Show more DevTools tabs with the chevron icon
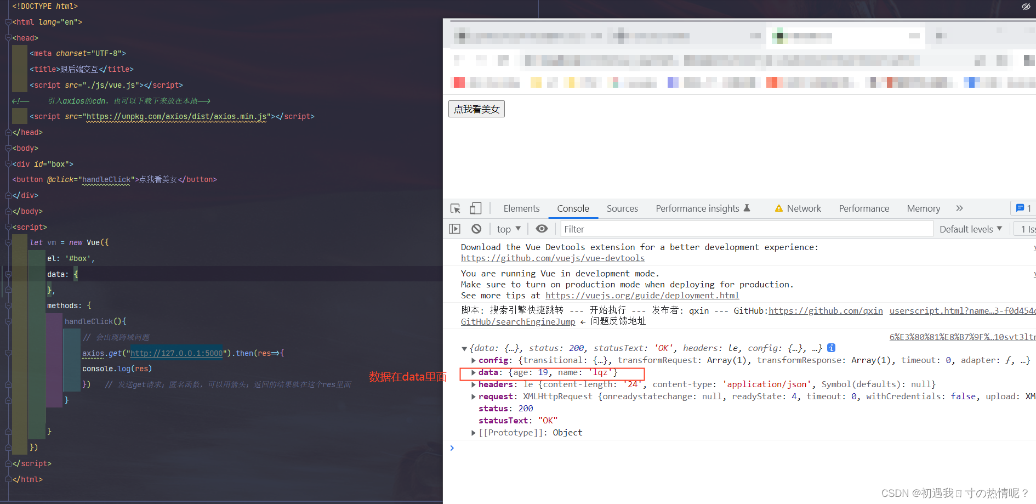 [x=959, y=208]
